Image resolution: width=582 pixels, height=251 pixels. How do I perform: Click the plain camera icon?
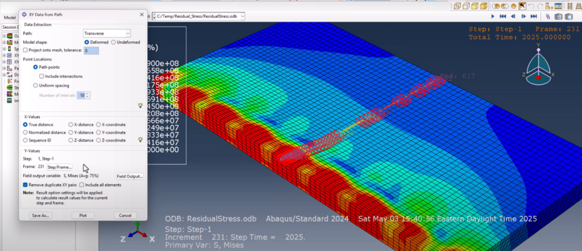568,16
